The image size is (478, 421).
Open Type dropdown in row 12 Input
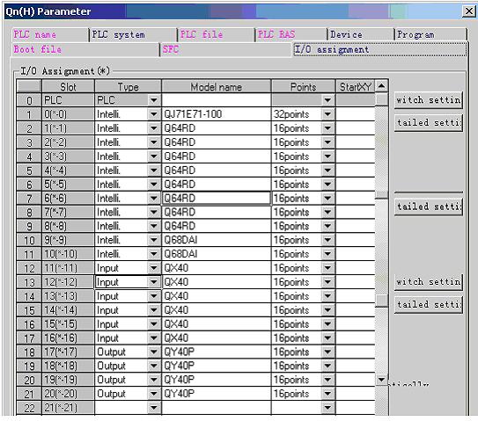pyautogui.click(x=154, y=268)
